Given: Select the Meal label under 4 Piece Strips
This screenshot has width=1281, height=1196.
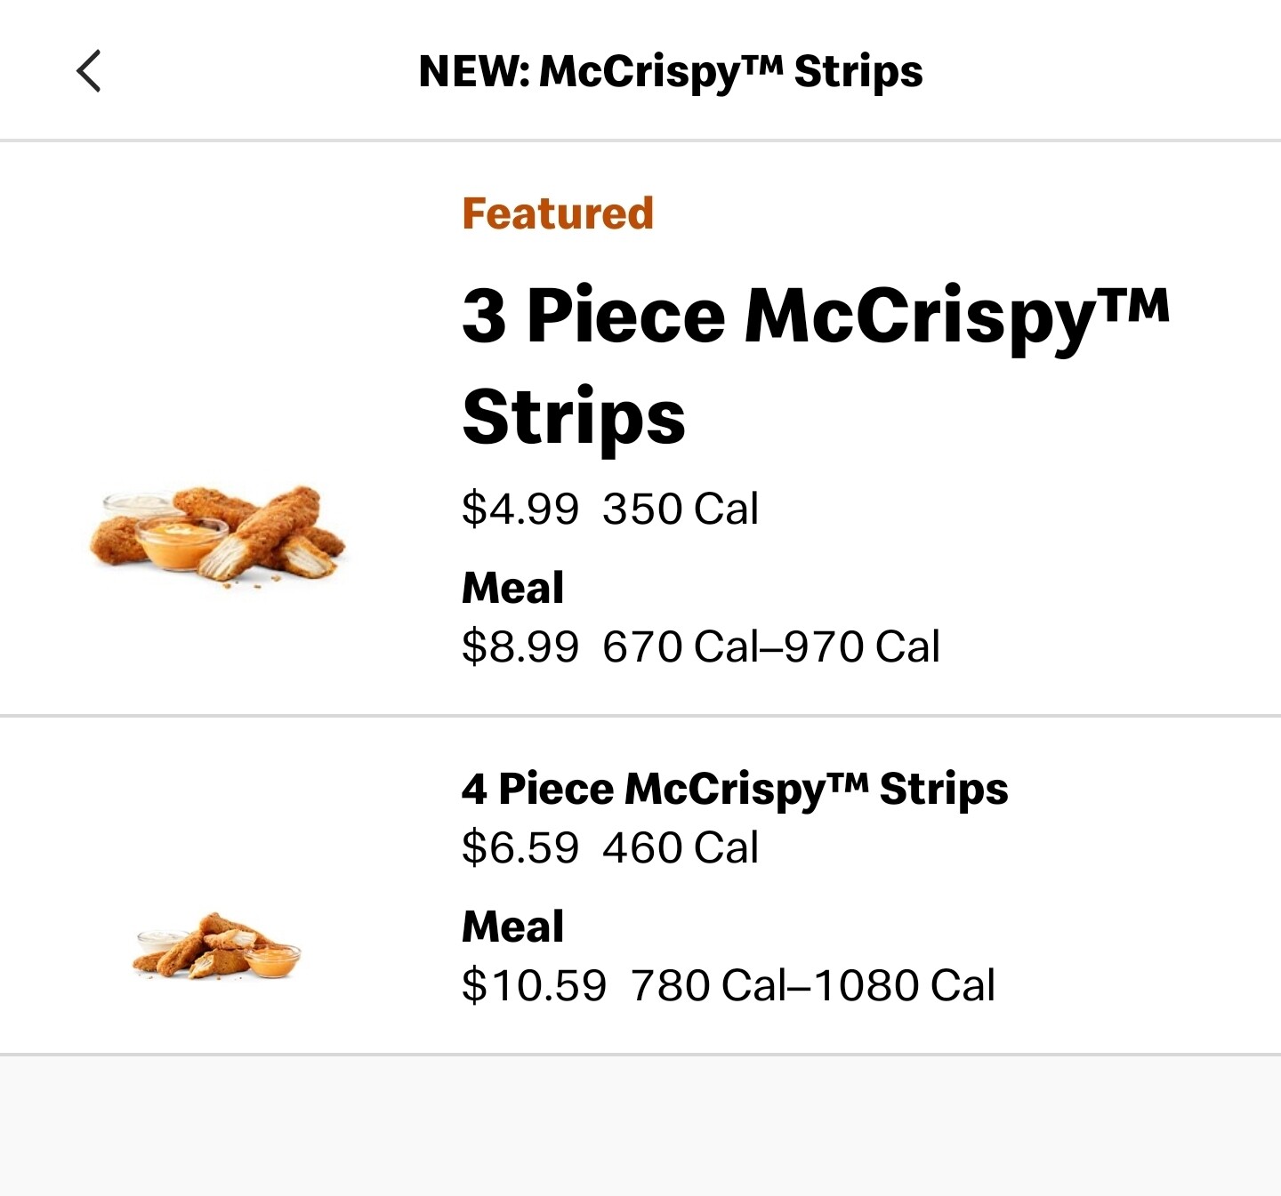Looking at the screenshot, I should click(512, 927).
